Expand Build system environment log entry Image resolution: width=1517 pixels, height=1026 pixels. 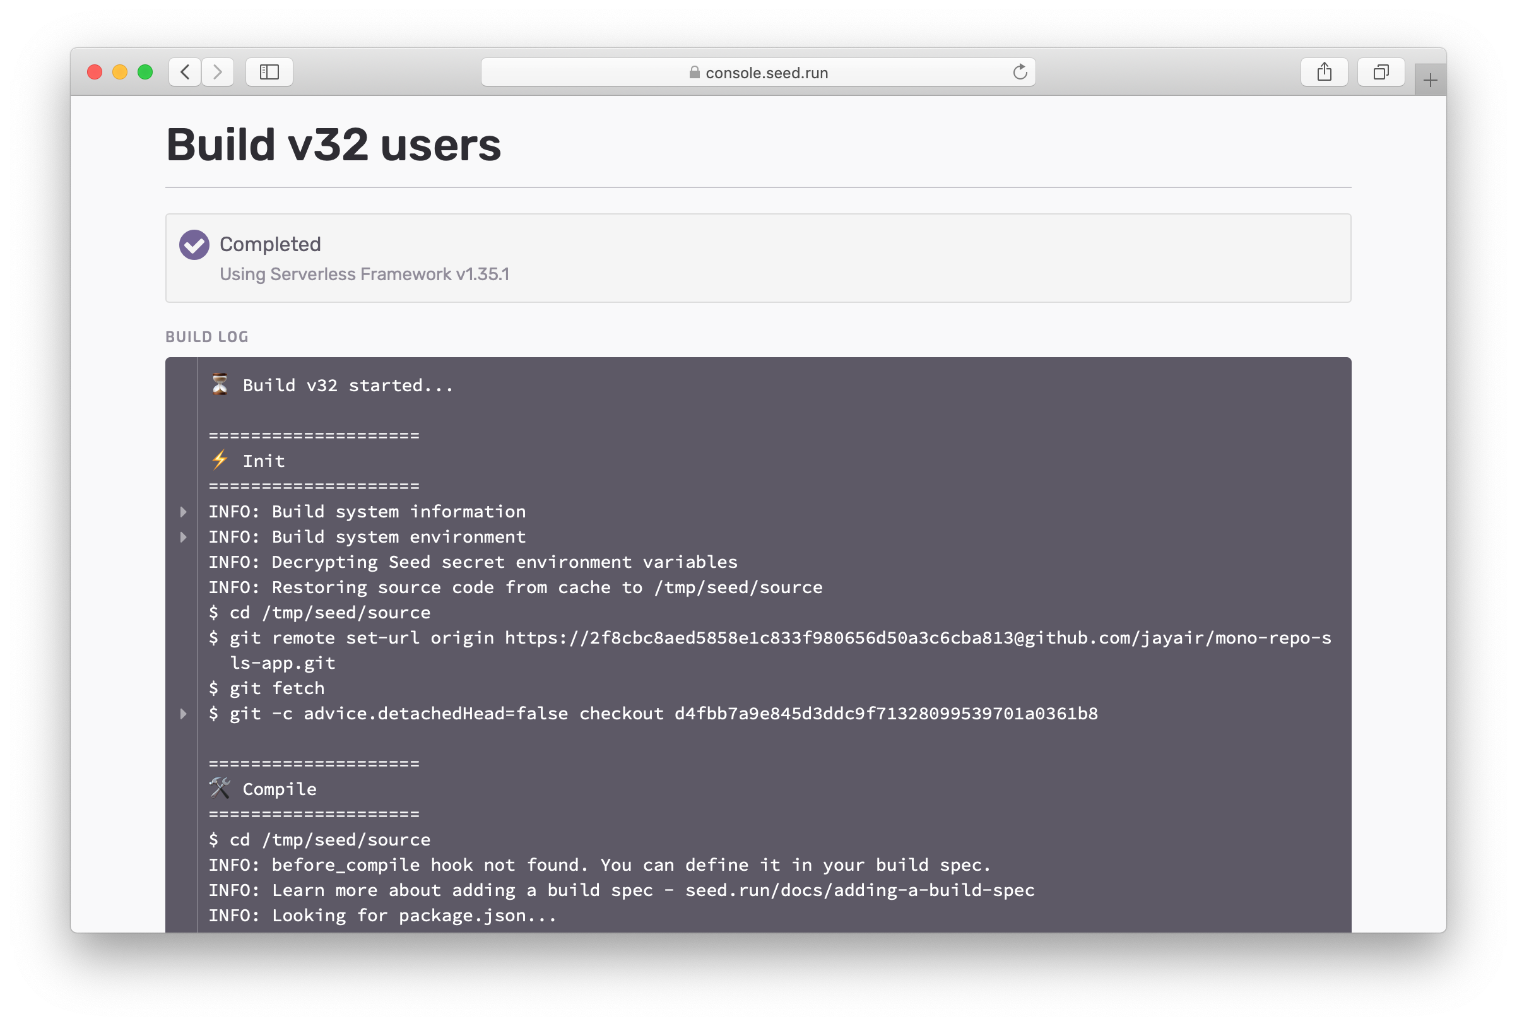184,537
